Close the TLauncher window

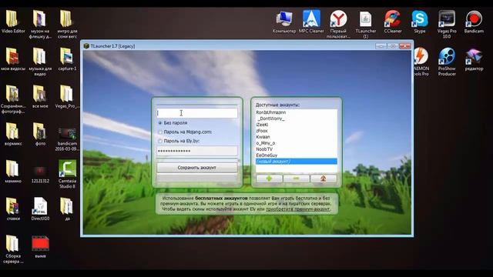coord(404,46)
